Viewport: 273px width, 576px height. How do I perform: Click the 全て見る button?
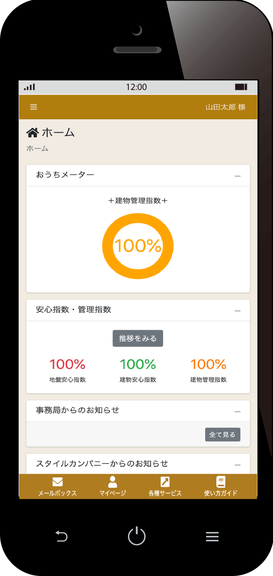click(222, 435)
